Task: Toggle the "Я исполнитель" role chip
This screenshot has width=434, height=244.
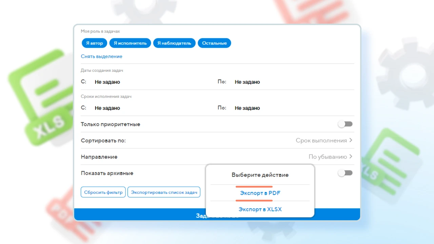Action: 130,43
